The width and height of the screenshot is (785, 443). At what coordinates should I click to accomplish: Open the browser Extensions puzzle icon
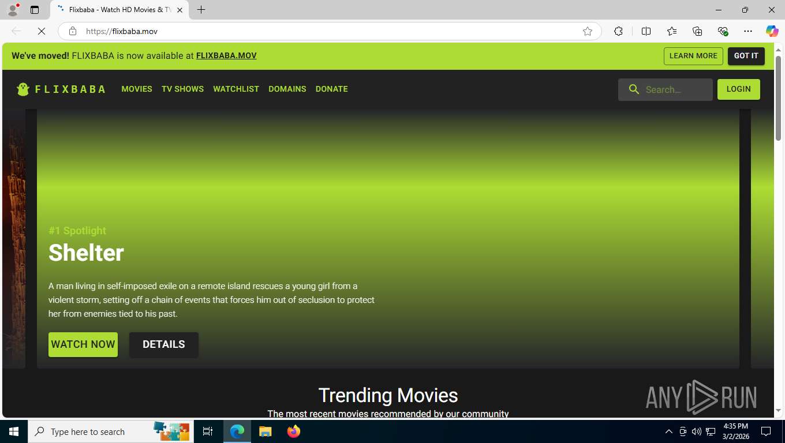pyautogui.click(x=618, y=31)
